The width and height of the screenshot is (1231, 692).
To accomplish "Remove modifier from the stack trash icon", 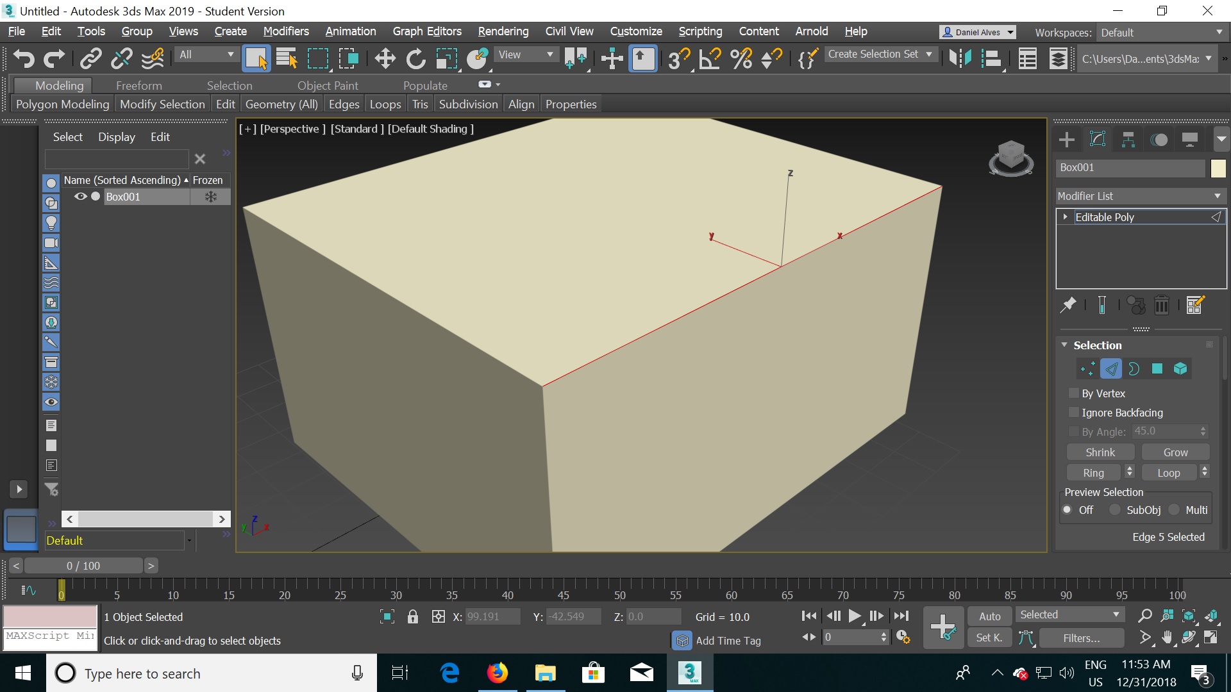I will tap(1162, 305).
